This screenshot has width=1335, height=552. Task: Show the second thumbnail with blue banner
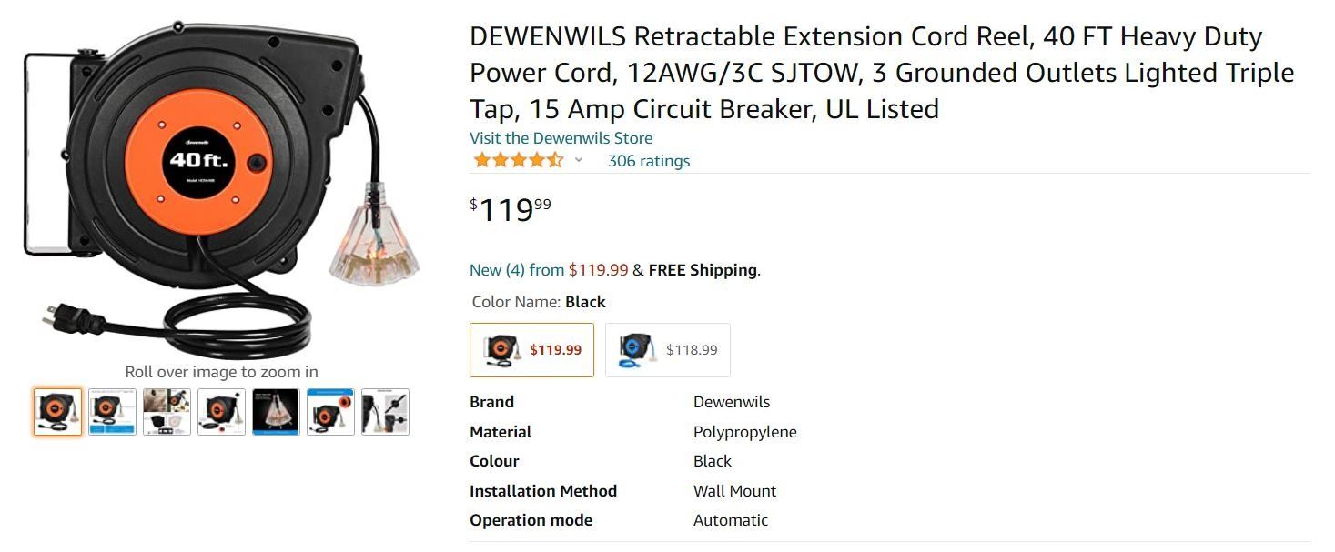[x=112, y=412]
